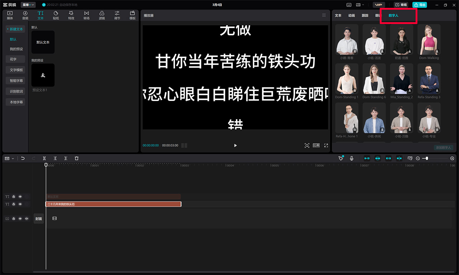Viewport: 459px width, 275px height.
Task: Select the 贴纸 stickers panel
Action: coord(56,15)
